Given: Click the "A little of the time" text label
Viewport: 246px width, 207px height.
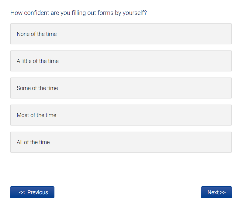Looking at the screenshot, I should (x=38, y=61).
